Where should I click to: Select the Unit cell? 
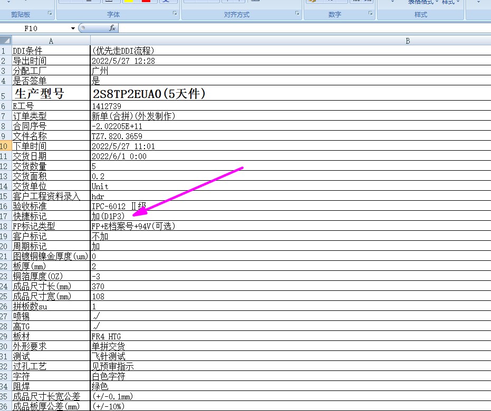[x=291, y=186]
